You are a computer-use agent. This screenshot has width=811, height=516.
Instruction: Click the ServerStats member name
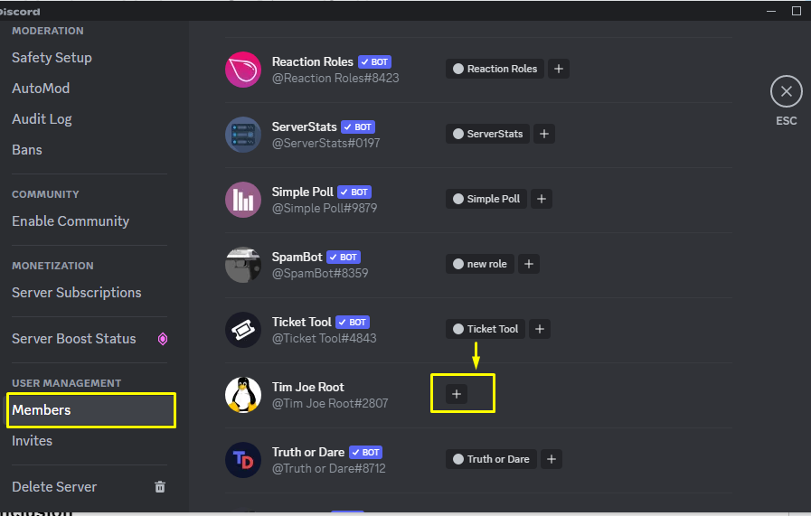(x=304, y=127)
